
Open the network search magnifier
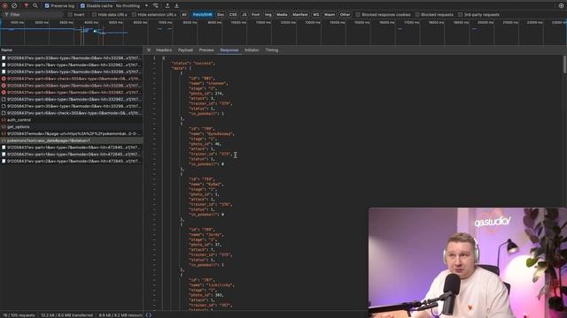point(35,6)
